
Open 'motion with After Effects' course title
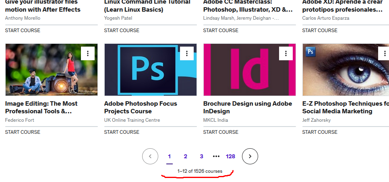43,6
